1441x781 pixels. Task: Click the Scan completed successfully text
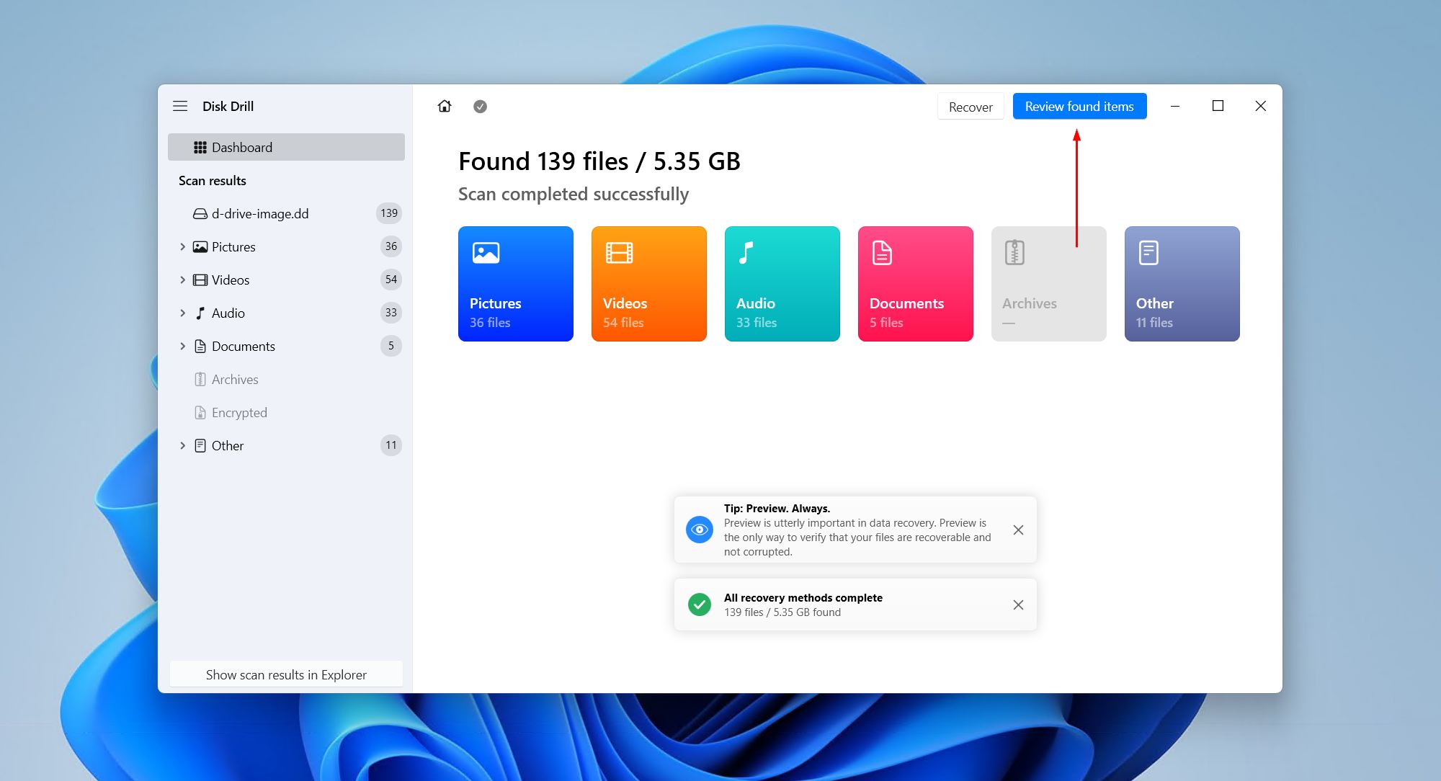click(574, 195)
